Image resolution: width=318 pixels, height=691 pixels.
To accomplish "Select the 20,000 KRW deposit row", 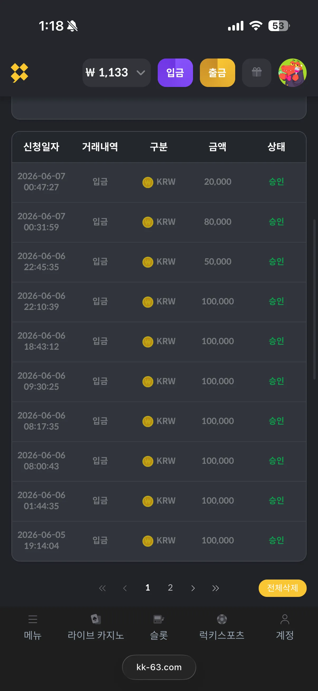I will point(159,182).
